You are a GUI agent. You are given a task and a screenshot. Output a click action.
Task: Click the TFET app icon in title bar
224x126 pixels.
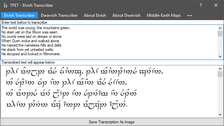pyautogui.click(x=5, y=5)
